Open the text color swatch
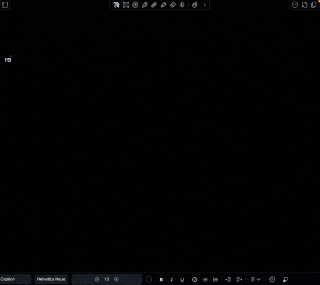This screenshot has height=285, width=320. 149,279
